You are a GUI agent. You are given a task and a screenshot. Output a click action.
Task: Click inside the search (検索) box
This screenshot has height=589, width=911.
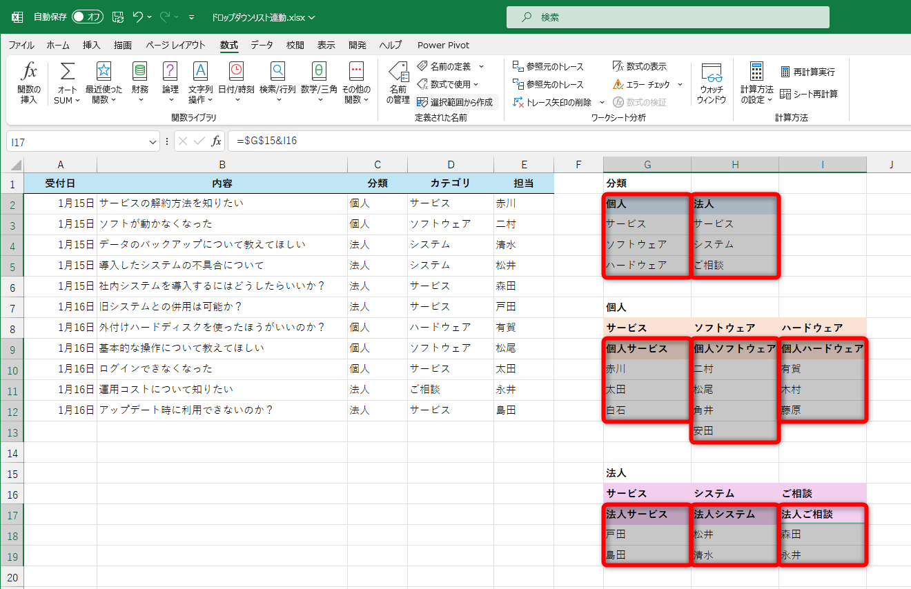click(x=667, y=17)
